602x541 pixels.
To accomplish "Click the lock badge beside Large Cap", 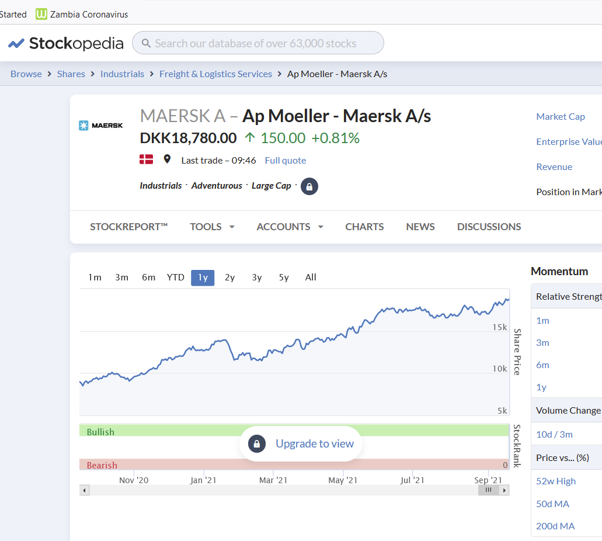I will pos(309,186).
